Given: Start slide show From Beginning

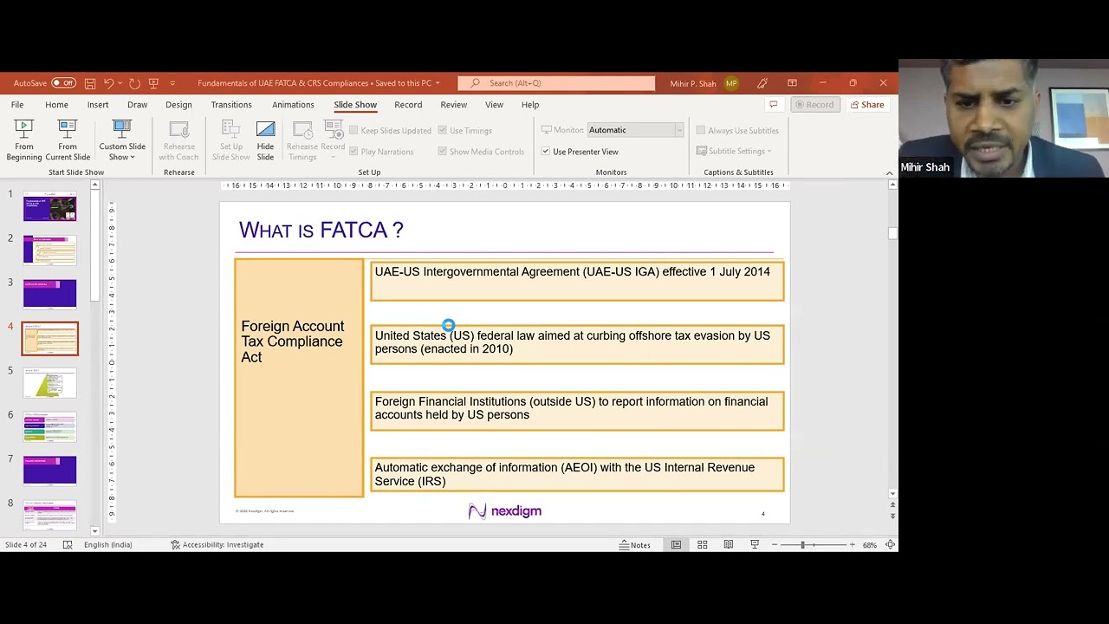Looking at the screenshot, I should pyautogui.click(x=24, y=140).
